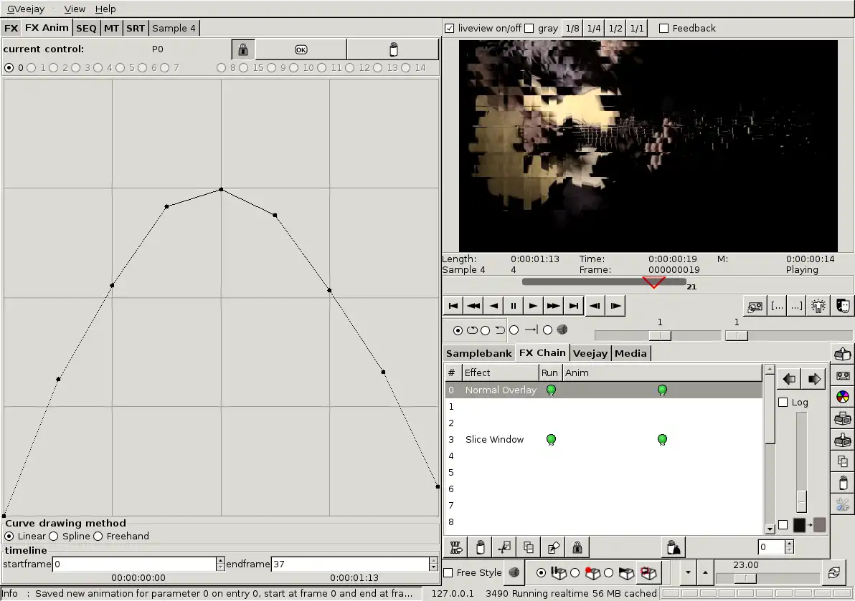
Task: Switch to the Samplebank tab
Action: (478, 353)
